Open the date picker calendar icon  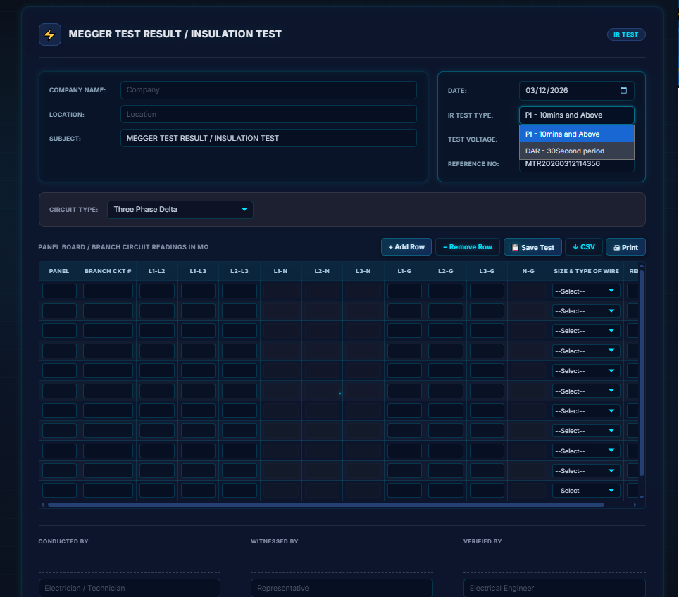(x=623, y=91)
